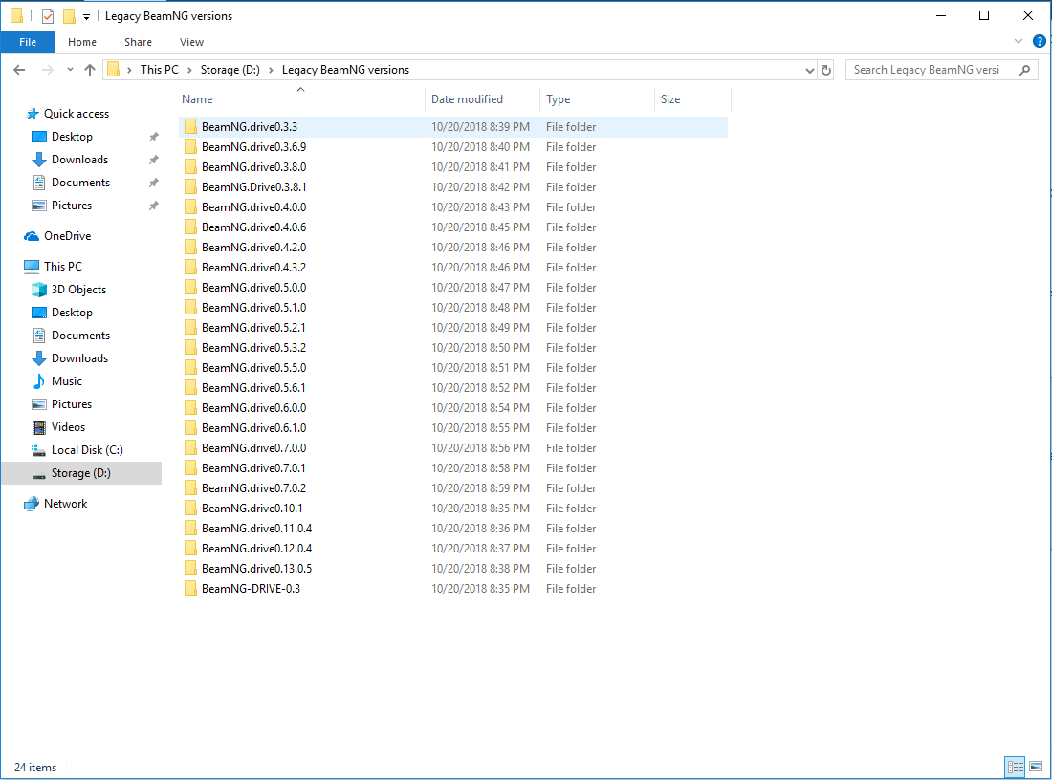1052x780 pixels.
Task: Click the Forward navigation arrow
Action: coord(47,70)
